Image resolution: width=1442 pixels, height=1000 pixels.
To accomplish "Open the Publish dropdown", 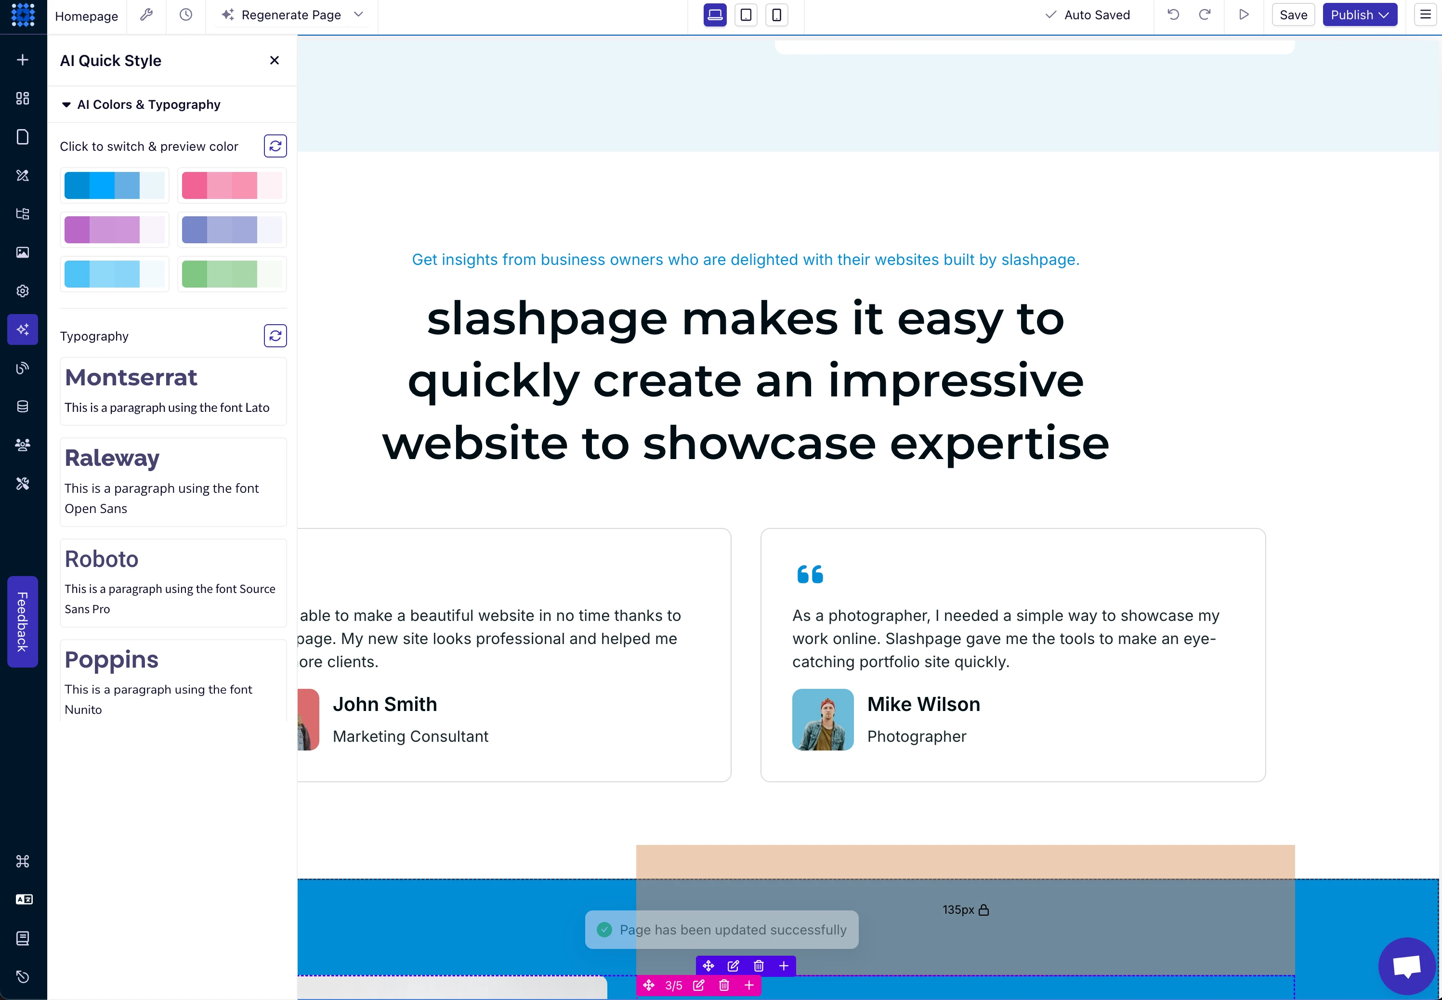I will pyautogui.click(x=1359, y=14).
